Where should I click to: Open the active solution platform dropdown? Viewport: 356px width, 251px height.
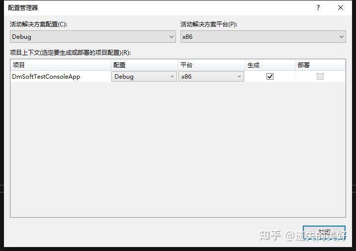(263, 37)
